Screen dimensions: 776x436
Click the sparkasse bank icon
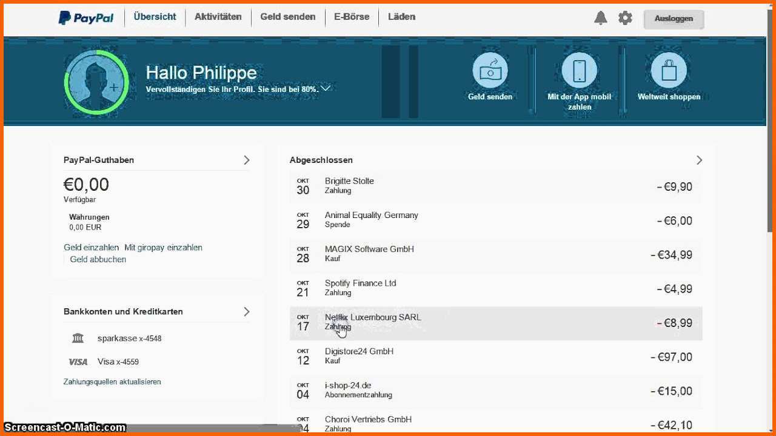pyautogui.click(x=78, y=338)
